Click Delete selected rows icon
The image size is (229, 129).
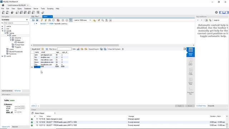click(x=86, y=49)
